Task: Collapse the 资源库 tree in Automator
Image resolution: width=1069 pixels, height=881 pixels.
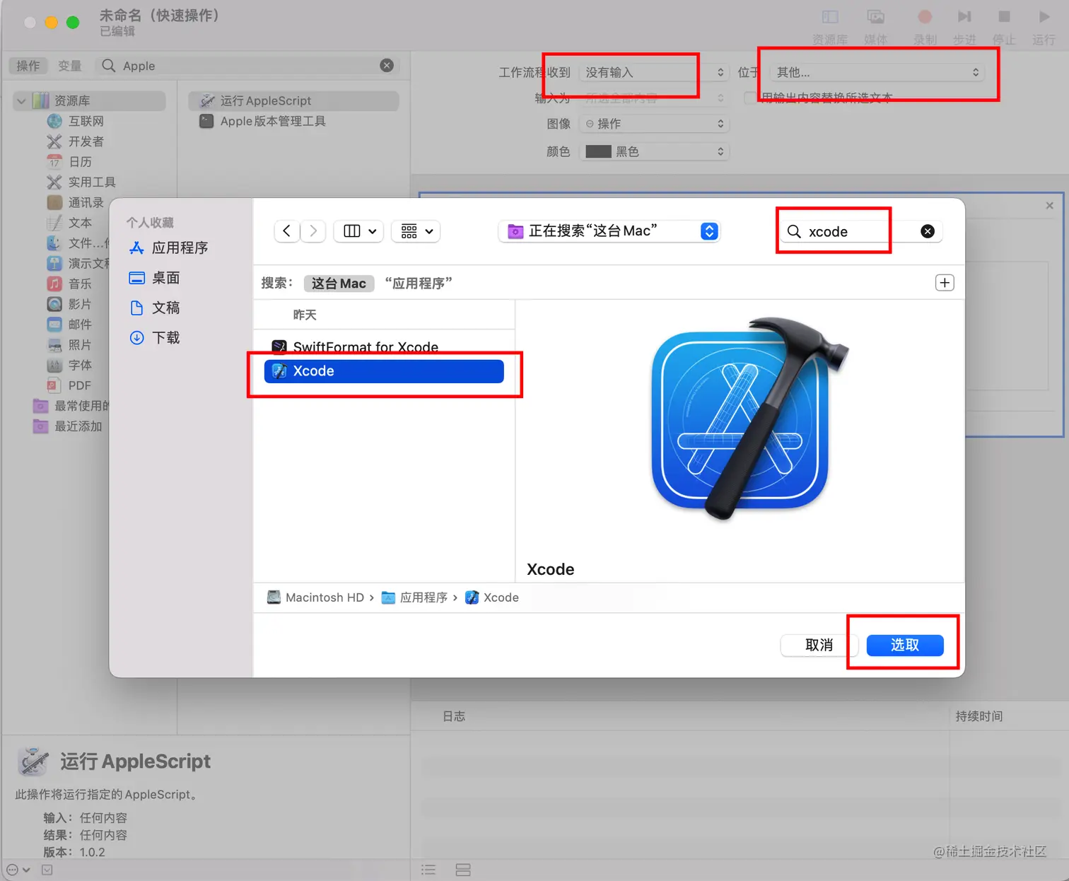Action: (21, 101)
